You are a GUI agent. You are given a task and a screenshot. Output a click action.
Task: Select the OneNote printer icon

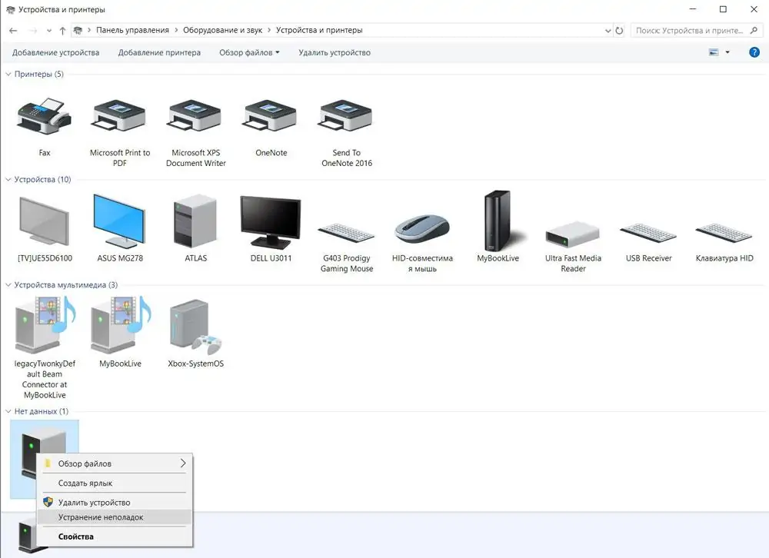pos(271,117)
